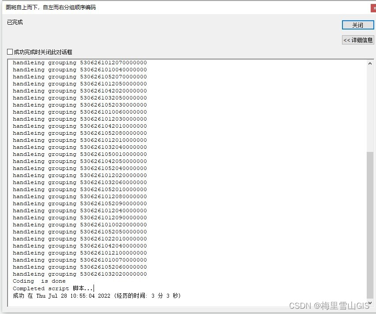The image size is (376, 314).
Task: Click log line grouping 530626104202
Action: pos(79,91)
